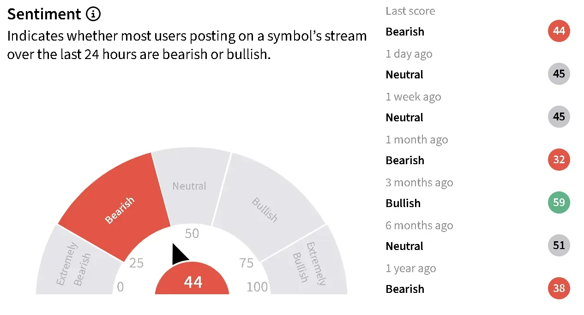Viewport: 584px width, 315px height.
Task: Click the Bullish label under 3 months ago
Action: (x=403, y=203)
